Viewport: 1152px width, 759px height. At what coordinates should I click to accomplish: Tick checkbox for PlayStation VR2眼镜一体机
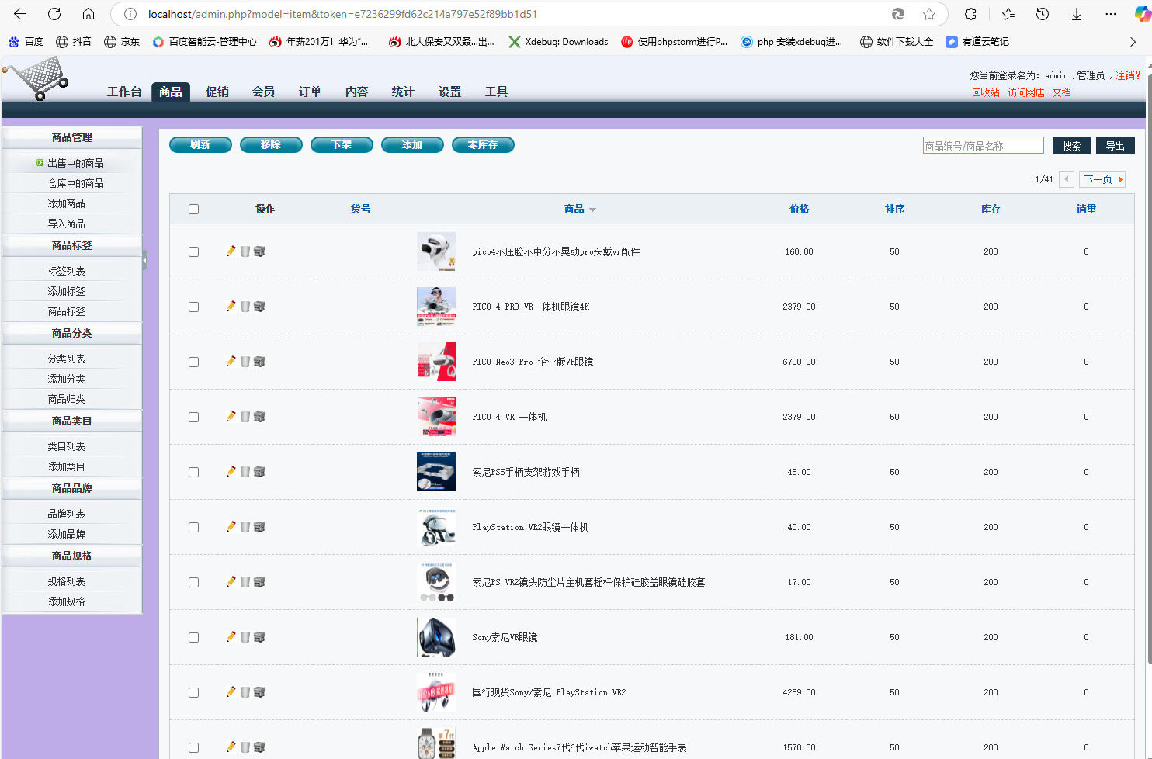click(x=193, y=528)
